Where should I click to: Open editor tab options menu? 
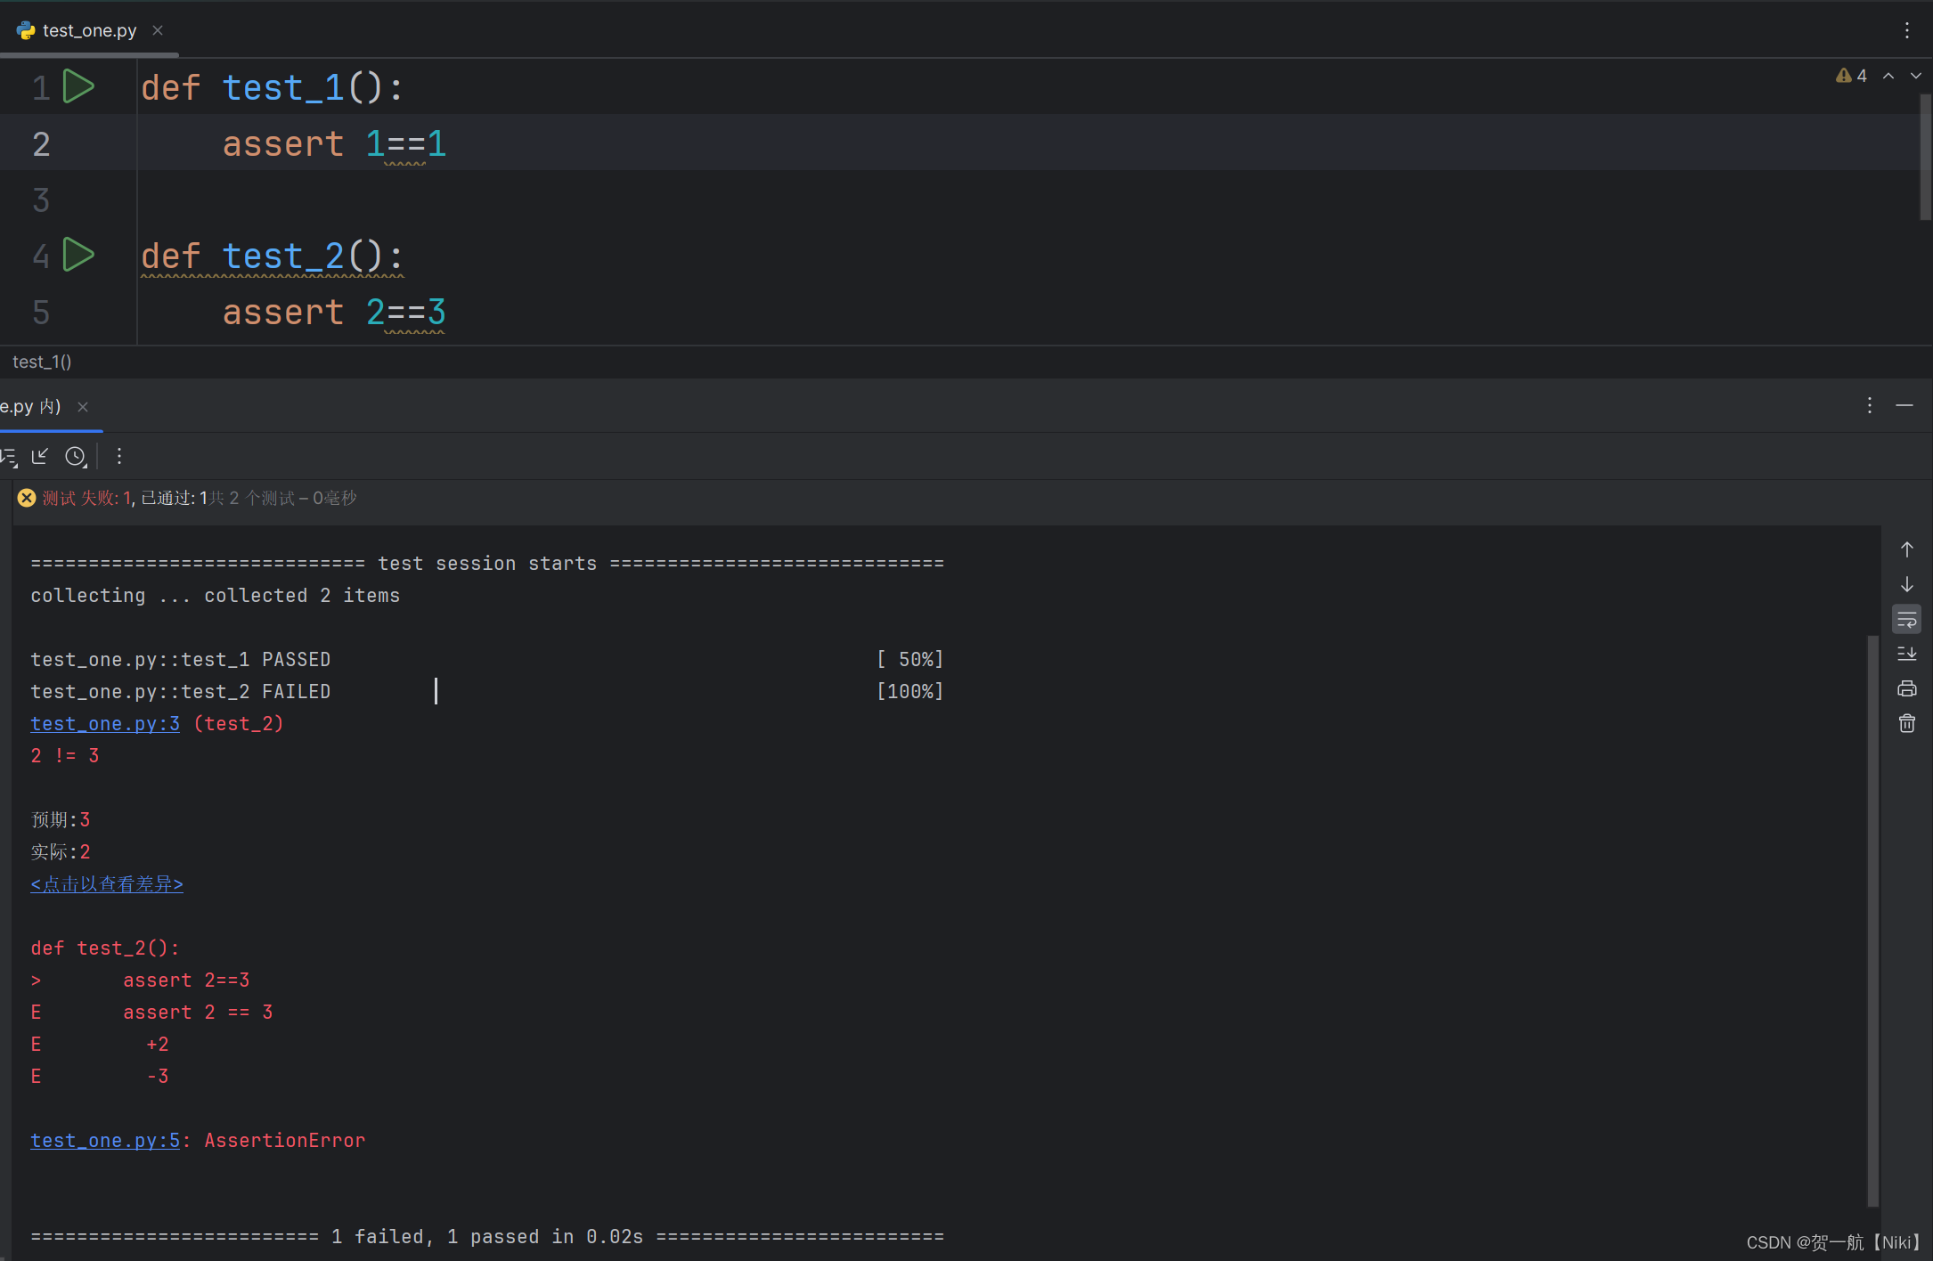pyautogui.click(x=1907, y=30)
